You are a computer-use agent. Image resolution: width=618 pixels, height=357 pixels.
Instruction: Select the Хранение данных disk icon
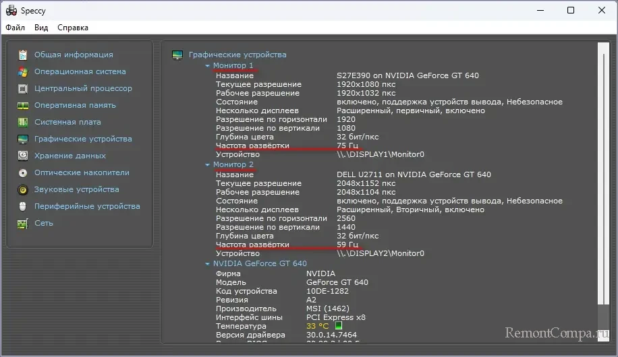23,156
